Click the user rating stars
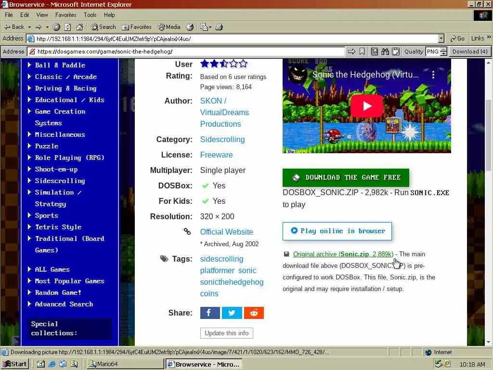This screenshot has height=370, width=493. (x=224, y=64)
